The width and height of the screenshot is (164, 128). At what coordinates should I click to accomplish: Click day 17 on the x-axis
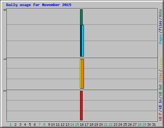pos(86,124)
